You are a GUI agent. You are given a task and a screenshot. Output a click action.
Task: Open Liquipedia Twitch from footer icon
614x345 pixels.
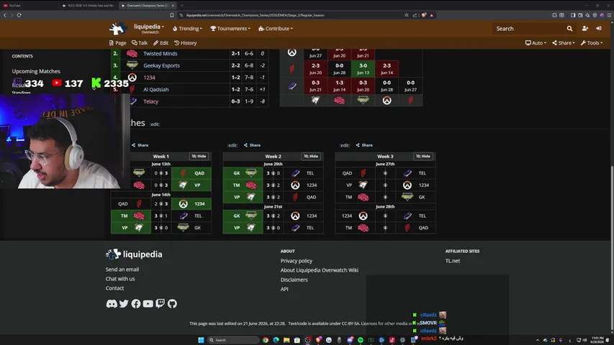pyautogui.click(x=160, y=303)
